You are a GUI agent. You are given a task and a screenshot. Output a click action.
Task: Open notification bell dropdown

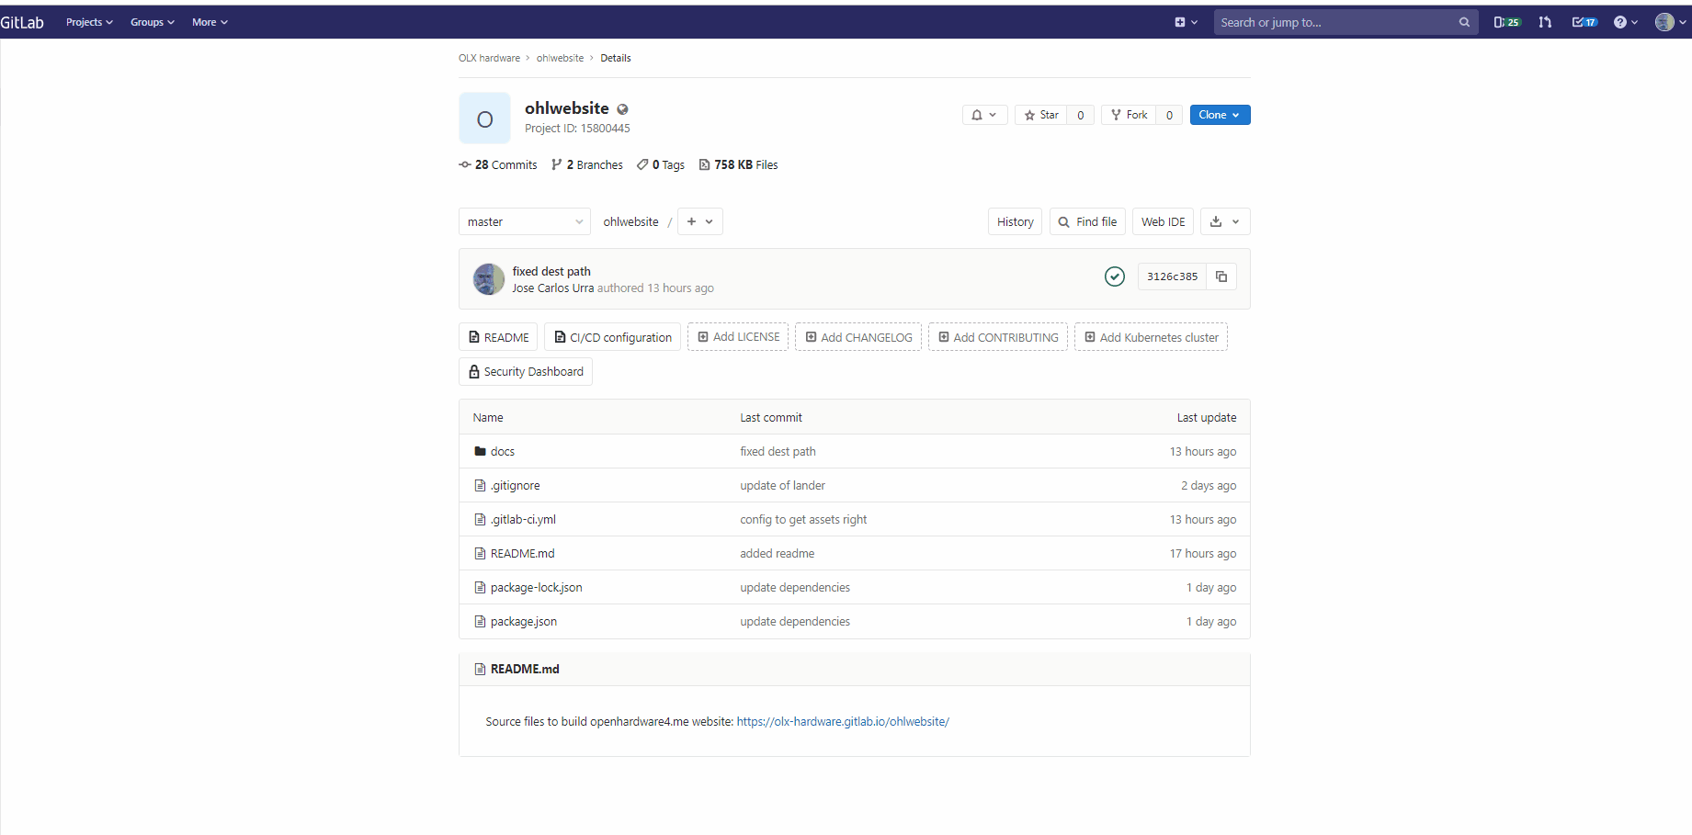pyautogui.click(x=984, y=115)
